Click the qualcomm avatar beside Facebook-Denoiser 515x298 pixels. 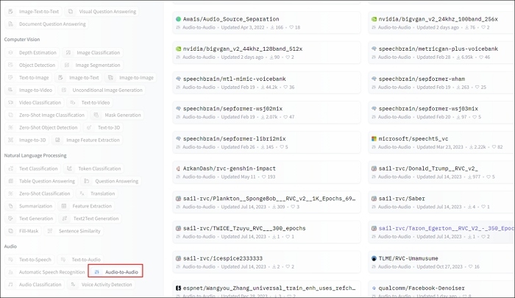pyautogui.click(x=374, y=288)
